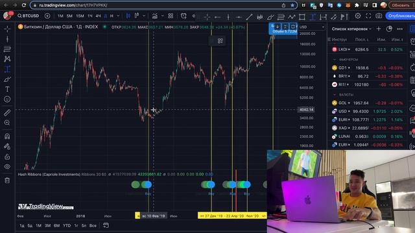Select the Text tool in left toolbar
This screenshot has height=233, width=415.
(7, 89)
